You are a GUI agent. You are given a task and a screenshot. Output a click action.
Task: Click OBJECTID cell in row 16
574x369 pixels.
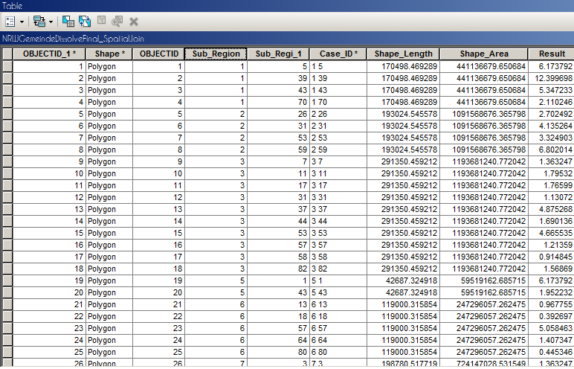pyautogui.click(x=159, y=246)
